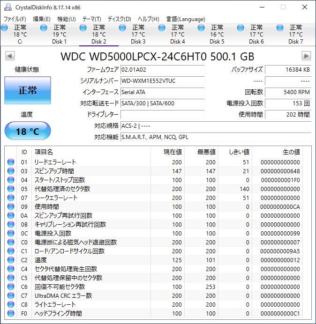Viewport: 316px width, 324px height.
Task: Switch to the Disk 3 tab
Action: point(138,35)
